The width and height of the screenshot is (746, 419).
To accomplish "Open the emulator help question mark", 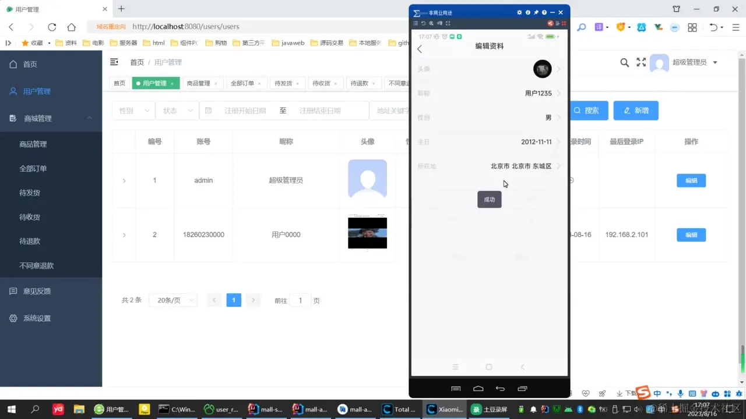I will (x=544, y=13).
